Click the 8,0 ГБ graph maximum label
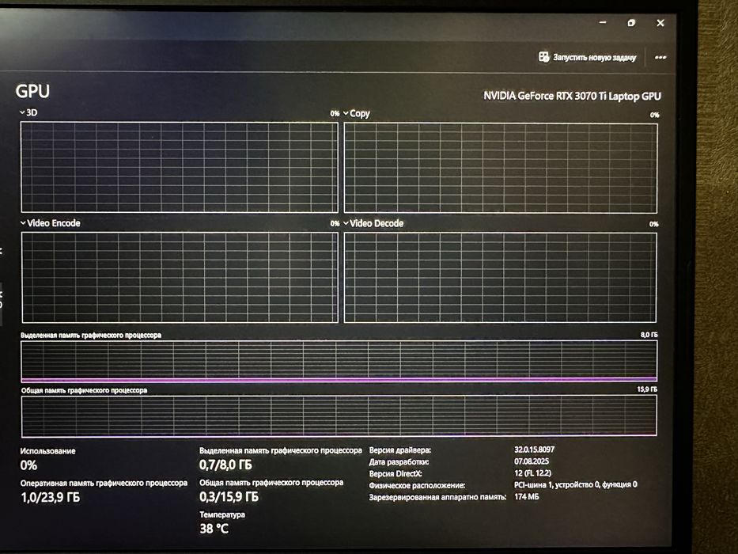This screenshot has height=554, width=738. (649, 335)
